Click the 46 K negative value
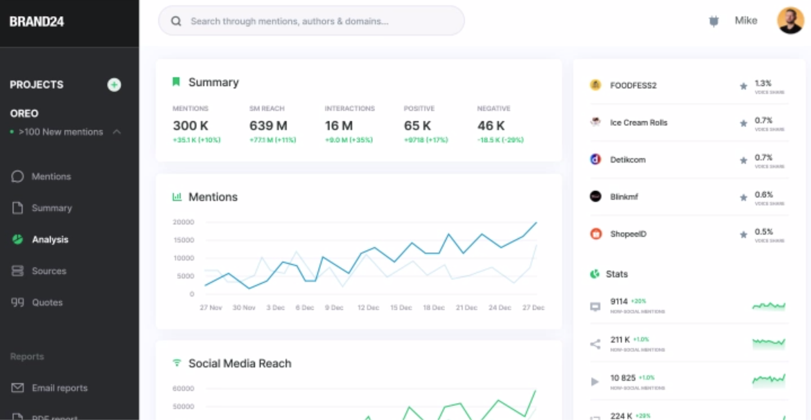Screen dimensions: 811x420 [x=491, y=125]
